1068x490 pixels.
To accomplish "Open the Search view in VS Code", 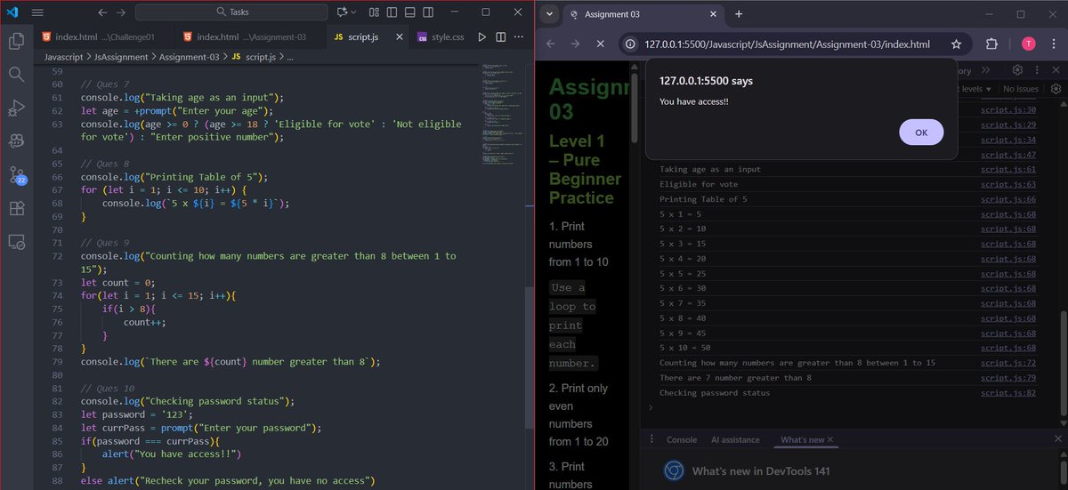I will point(16,75).
